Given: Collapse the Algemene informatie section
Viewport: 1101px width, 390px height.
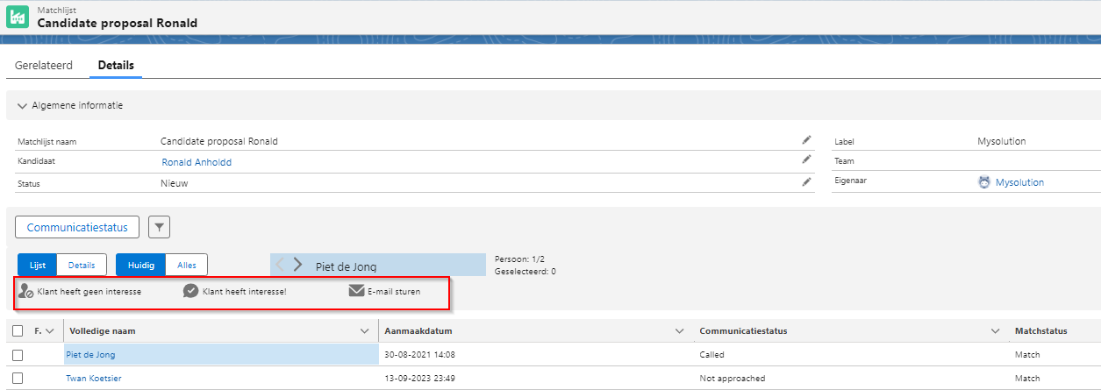Looking at the screenshot, I should (23, 105).
